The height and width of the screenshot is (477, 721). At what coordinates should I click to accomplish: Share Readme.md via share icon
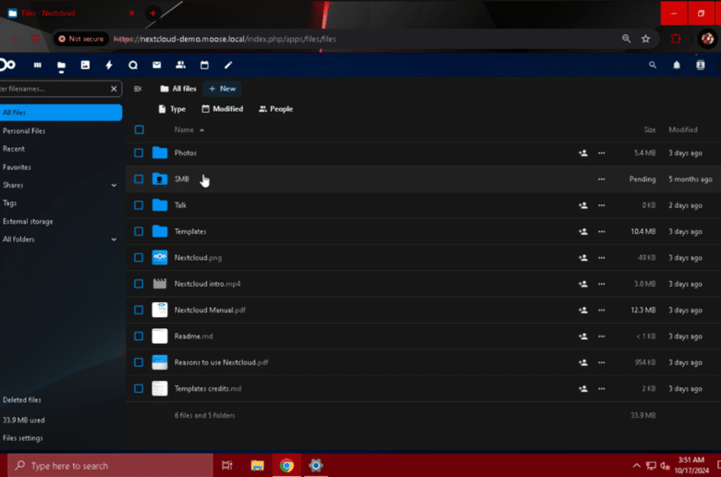583,336
